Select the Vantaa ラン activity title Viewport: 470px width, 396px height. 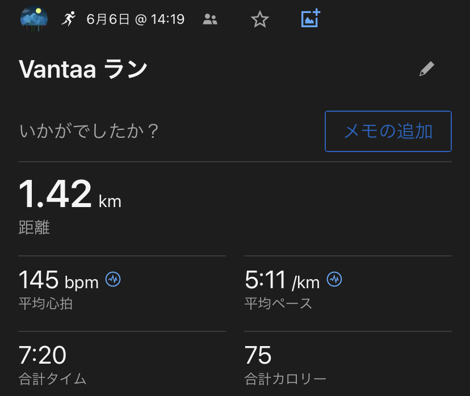click(83, 69)
